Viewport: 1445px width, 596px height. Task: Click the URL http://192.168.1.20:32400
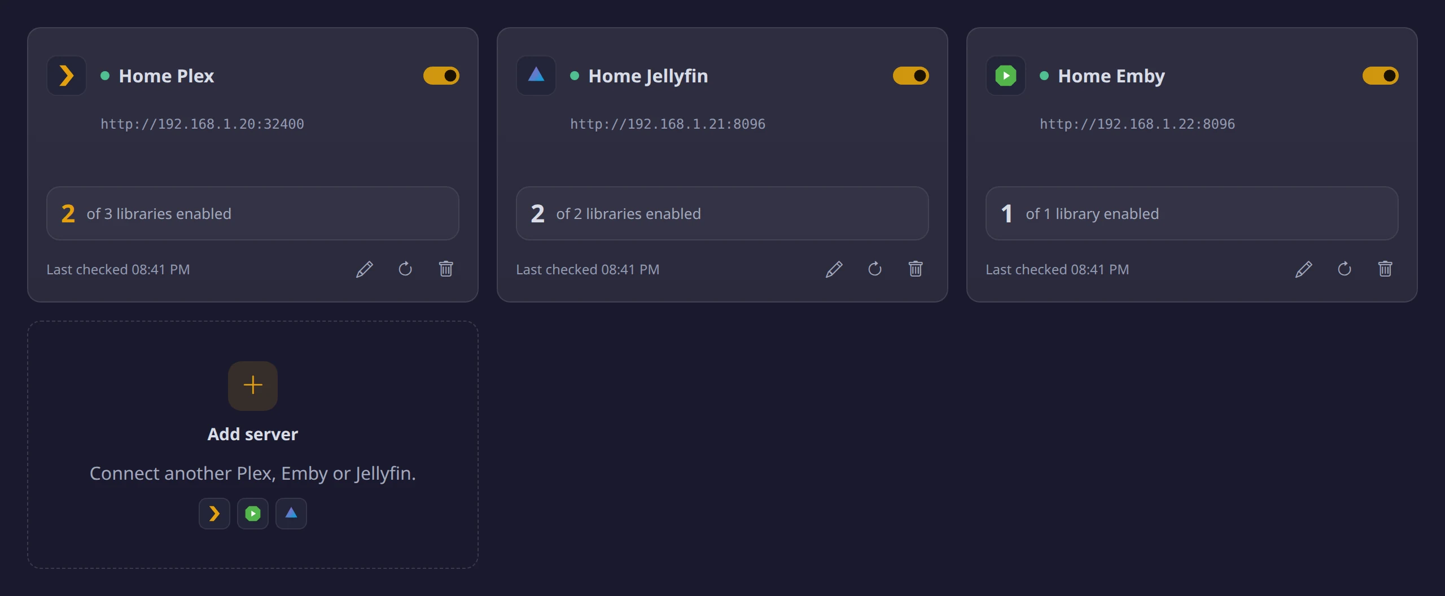(x=202, y=124)
